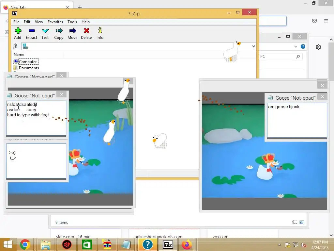Click in the 'am goose hjonk' notepad text area
This screenshot has height=251, width=334.
tap(297, 121)
